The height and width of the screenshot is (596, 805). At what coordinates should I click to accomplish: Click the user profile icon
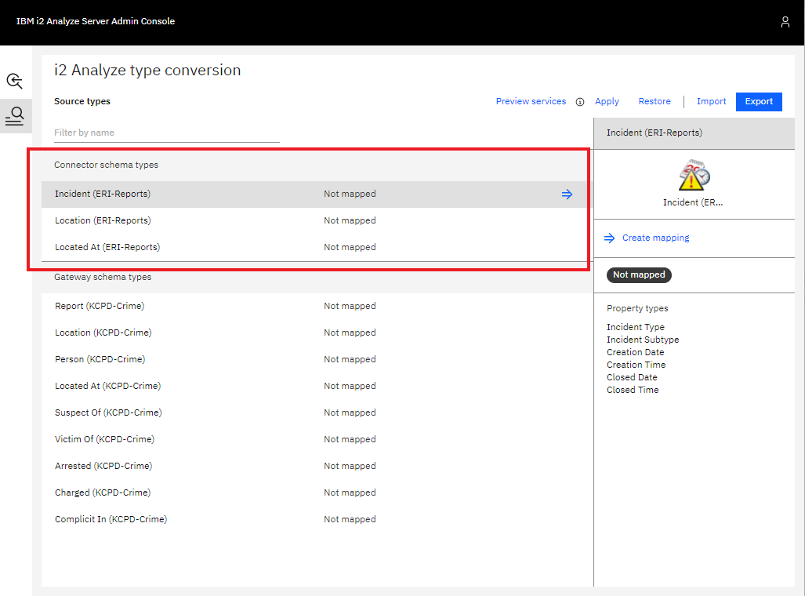(x=785, y=22)
